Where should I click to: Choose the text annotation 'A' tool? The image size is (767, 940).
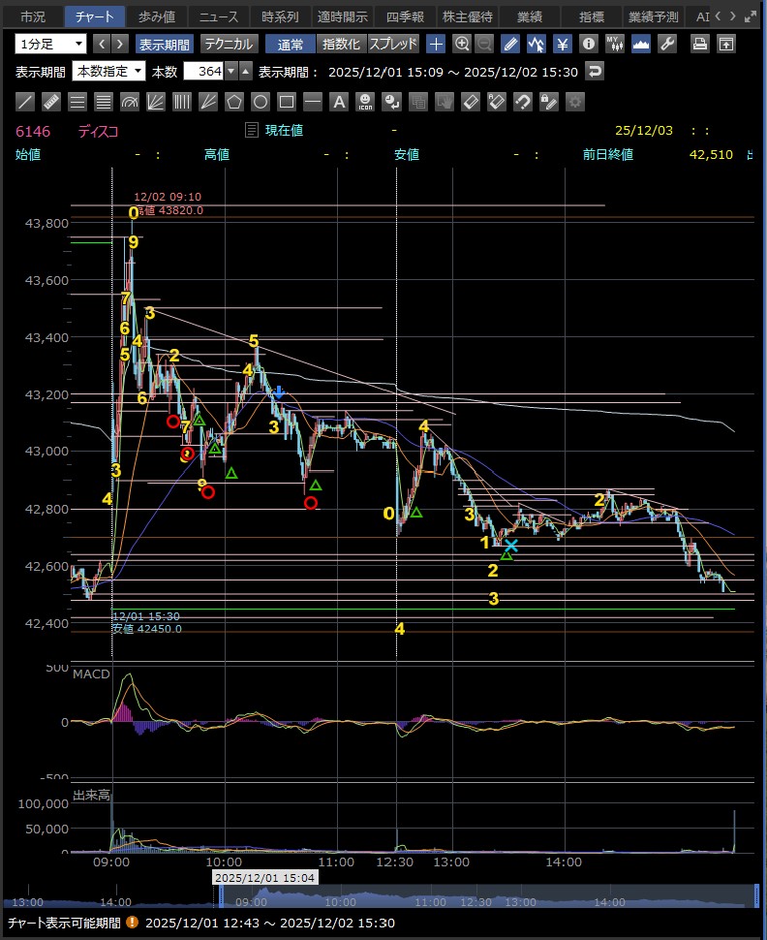pyautogui.click(x=339, y=102)
